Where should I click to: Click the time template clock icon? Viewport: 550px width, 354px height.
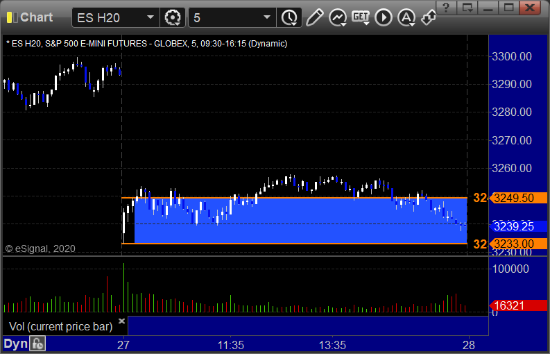point(289,17)
